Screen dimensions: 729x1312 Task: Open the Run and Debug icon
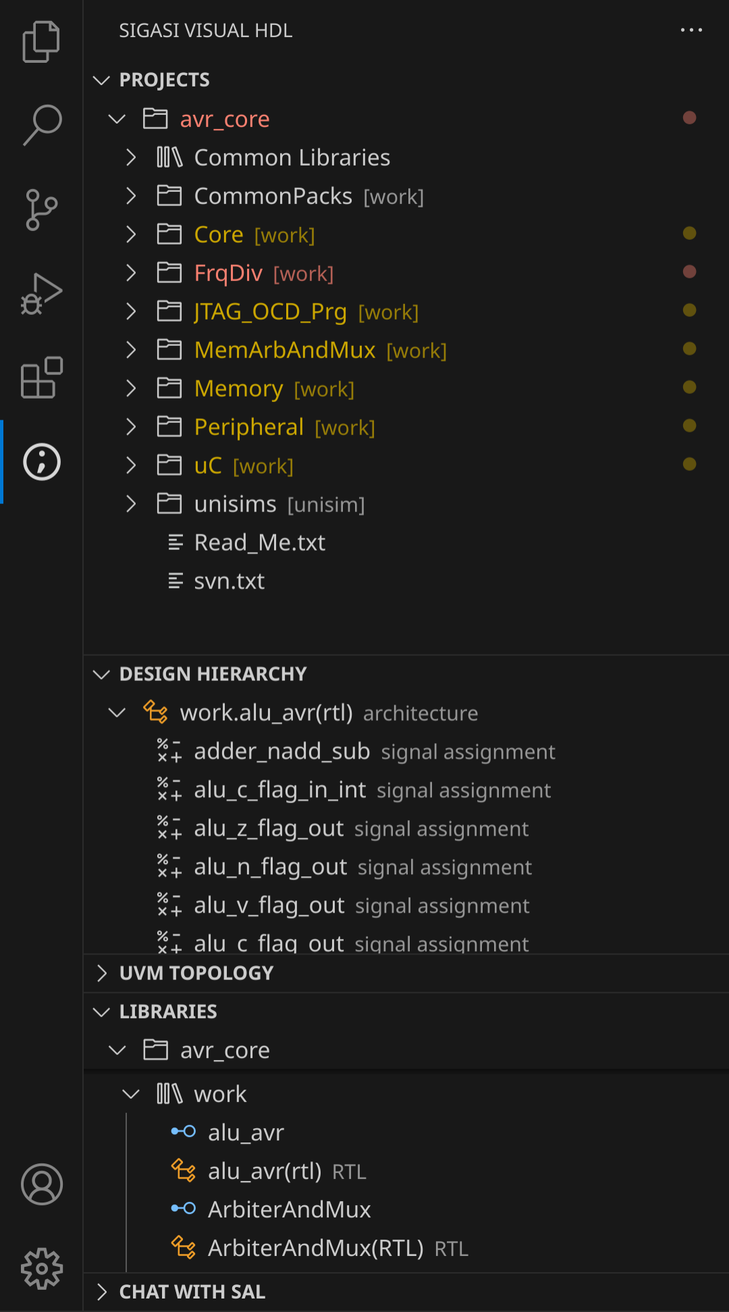(x=41, y=294)
